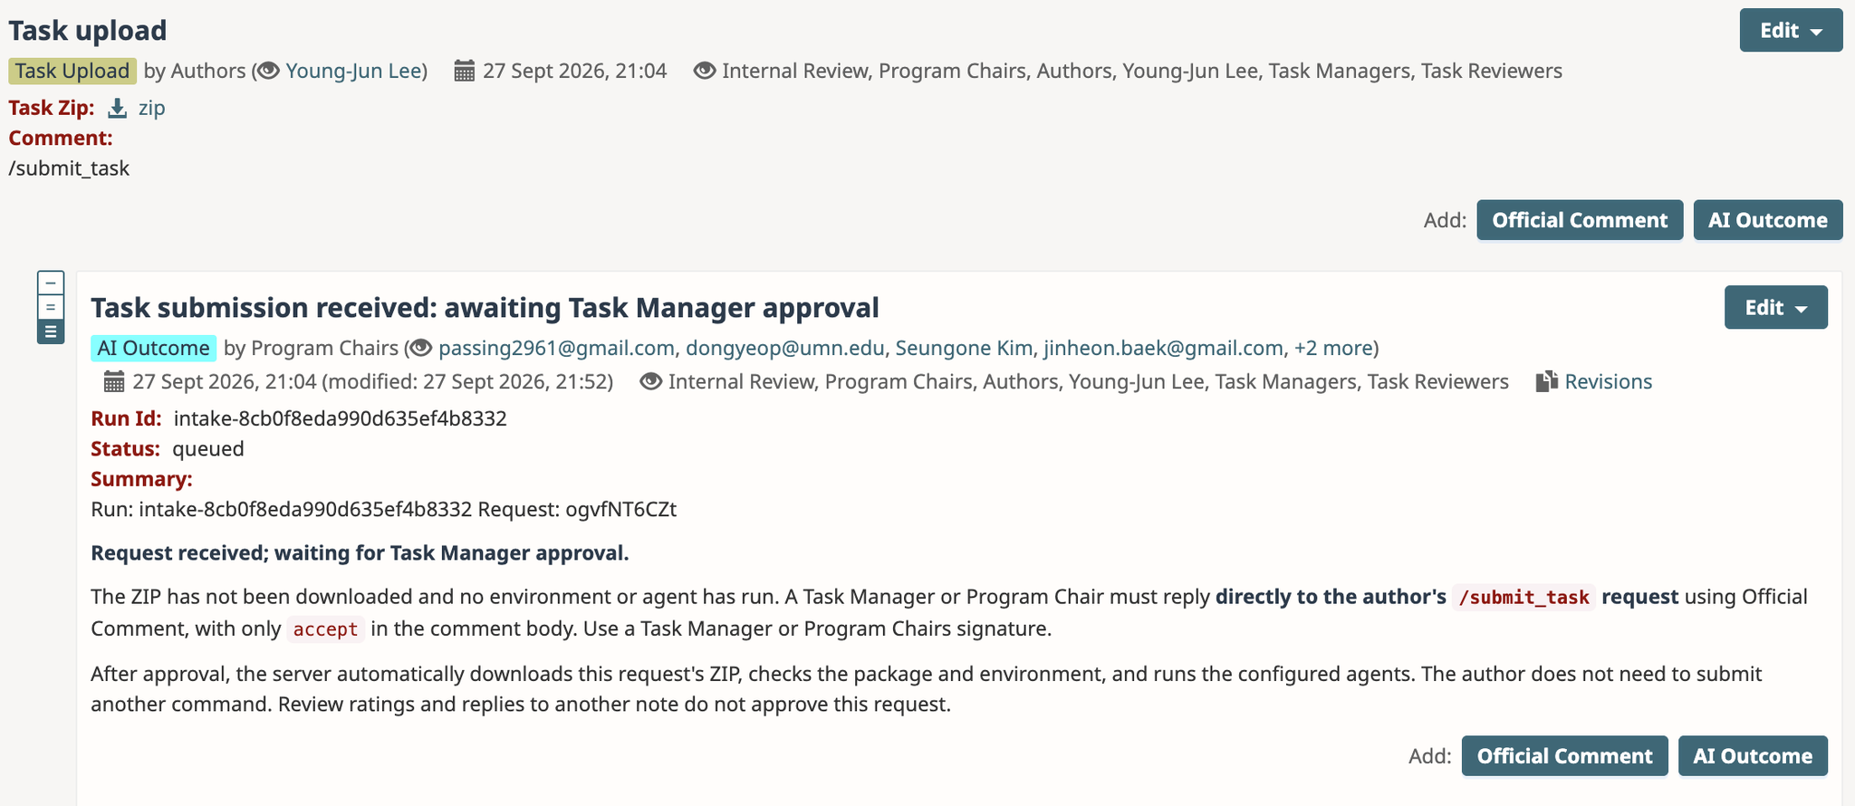Viewport: 1855px width, 806px height.
Task: Partially collapse the reply with the equals control
Action: [51, 307]
